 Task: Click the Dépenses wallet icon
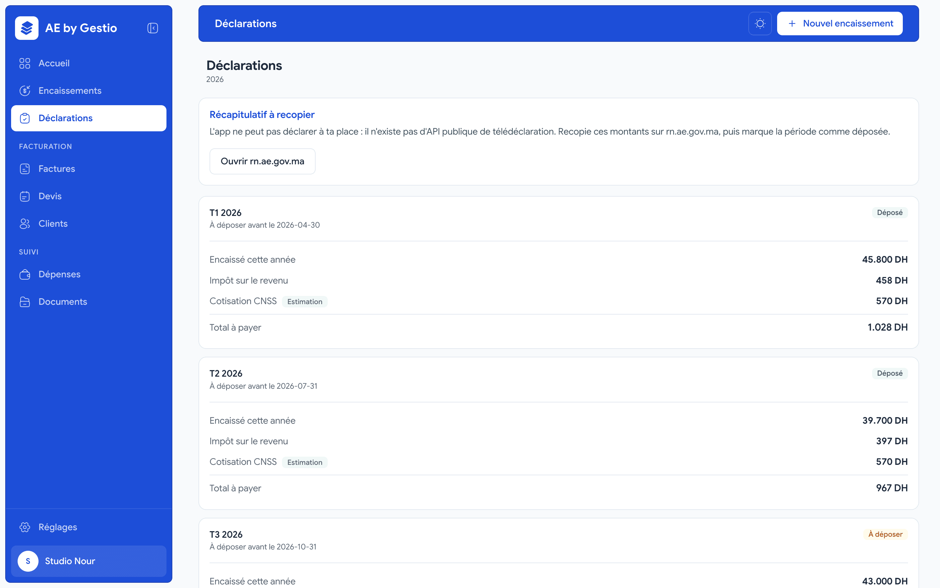[x=25, y=274]
